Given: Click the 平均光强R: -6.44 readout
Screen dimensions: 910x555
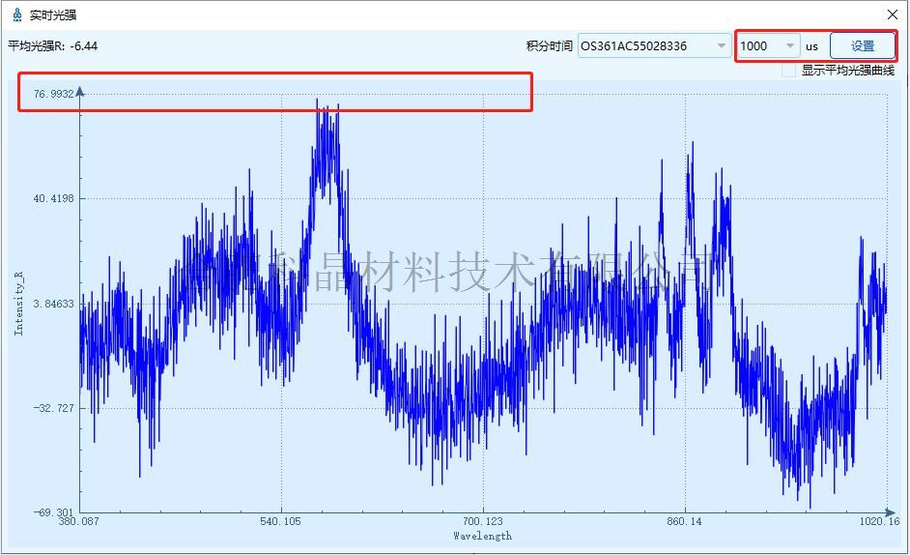Looking at the screenshot, I should (53, 45).
